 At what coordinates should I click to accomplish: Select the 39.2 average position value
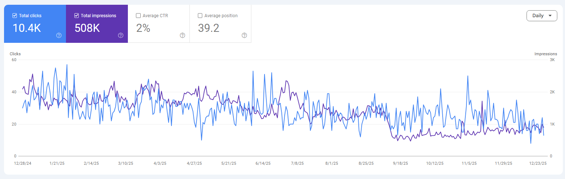click(208, 28)
